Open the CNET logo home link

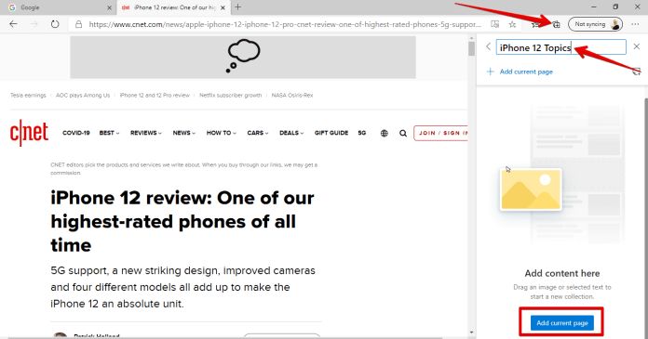coord(29,133)
